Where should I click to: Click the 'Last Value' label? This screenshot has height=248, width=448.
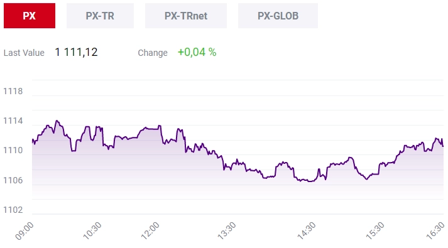24,53
